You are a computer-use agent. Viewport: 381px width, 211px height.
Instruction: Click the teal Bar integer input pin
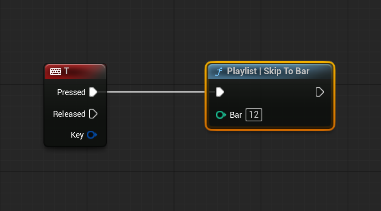pyautogui.click(x=221, y=115)
